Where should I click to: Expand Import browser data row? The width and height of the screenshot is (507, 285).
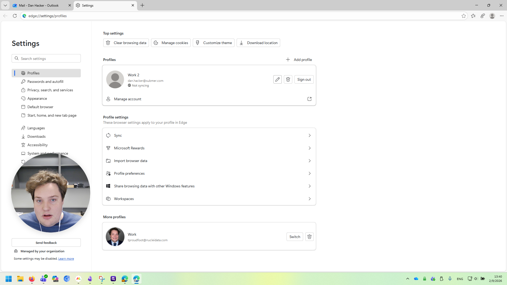coord(209,161)
